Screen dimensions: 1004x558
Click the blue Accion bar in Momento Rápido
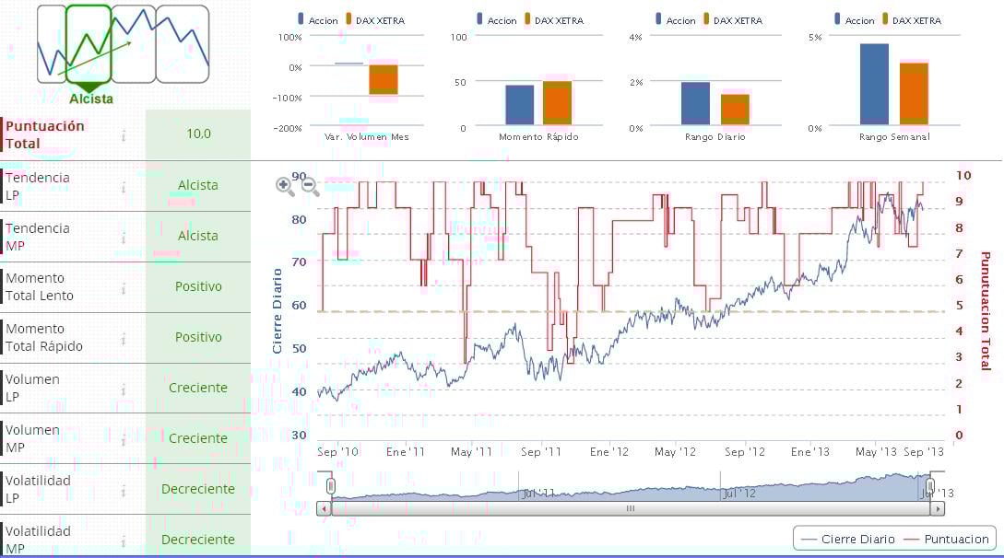519,105
